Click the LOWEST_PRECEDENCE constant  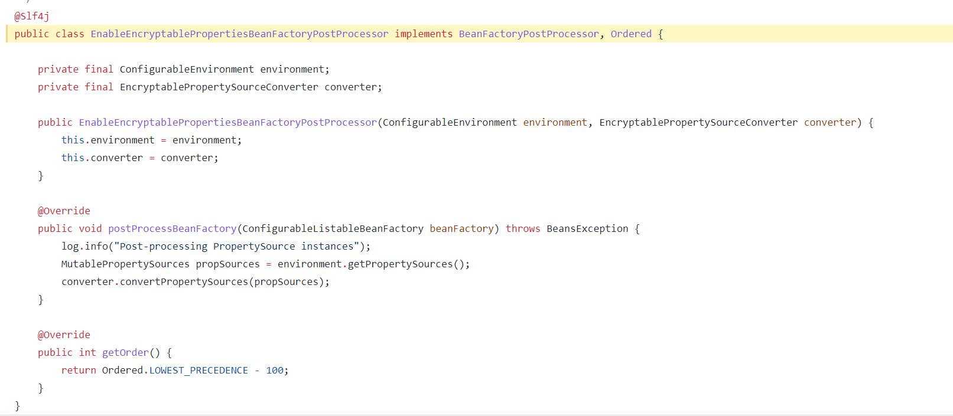pos(199,371)
